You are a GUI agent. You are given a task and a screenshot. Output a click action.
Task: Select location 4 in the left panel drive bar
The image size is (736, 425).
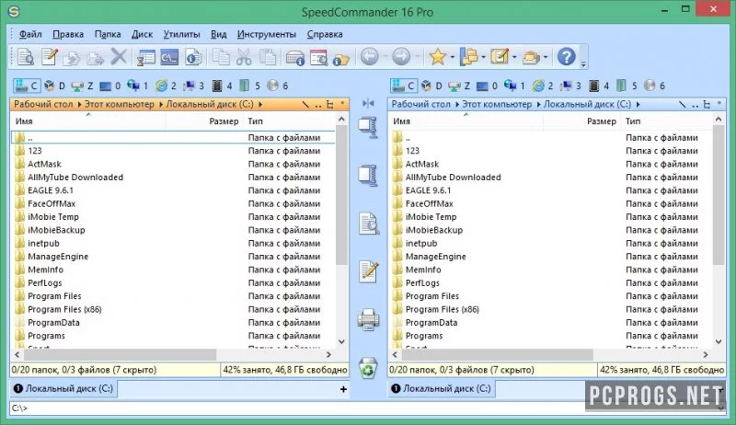(x=222, y=86)
